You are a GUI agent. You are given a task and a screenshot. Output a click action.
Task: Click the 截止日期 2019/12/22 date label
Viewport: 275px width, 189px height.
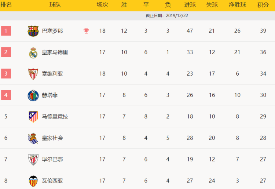point(167,16)
